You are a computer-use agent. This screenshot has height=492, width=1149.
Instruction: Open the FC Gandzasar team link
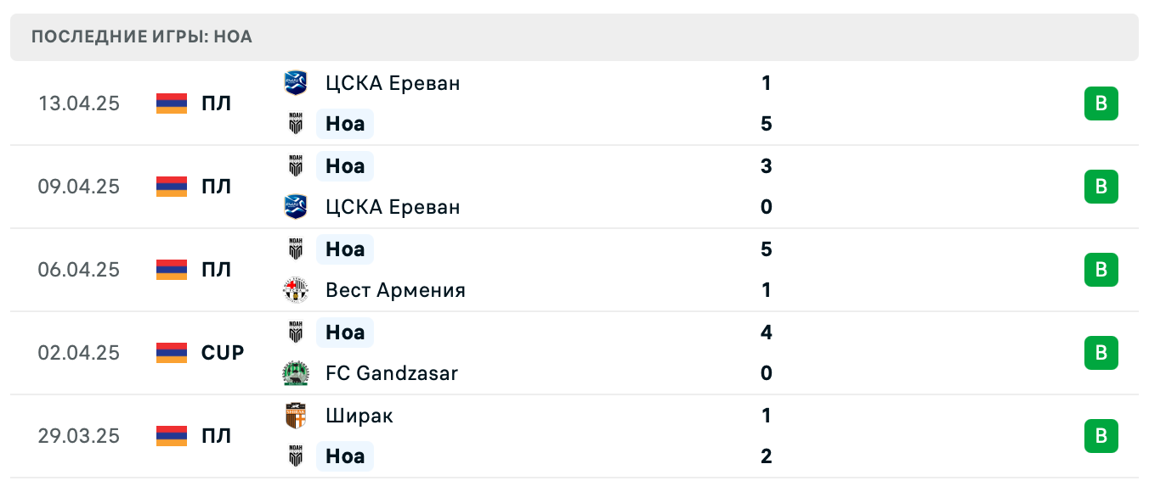click(x=391, y=373)
